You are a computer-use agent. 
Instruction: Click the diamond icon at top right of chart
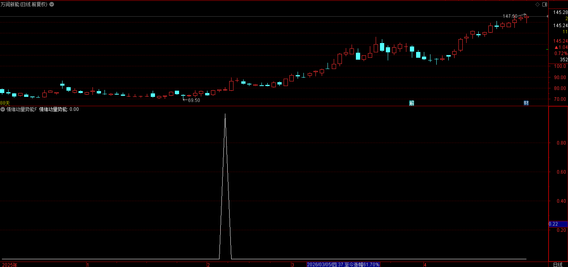[538, 5]
